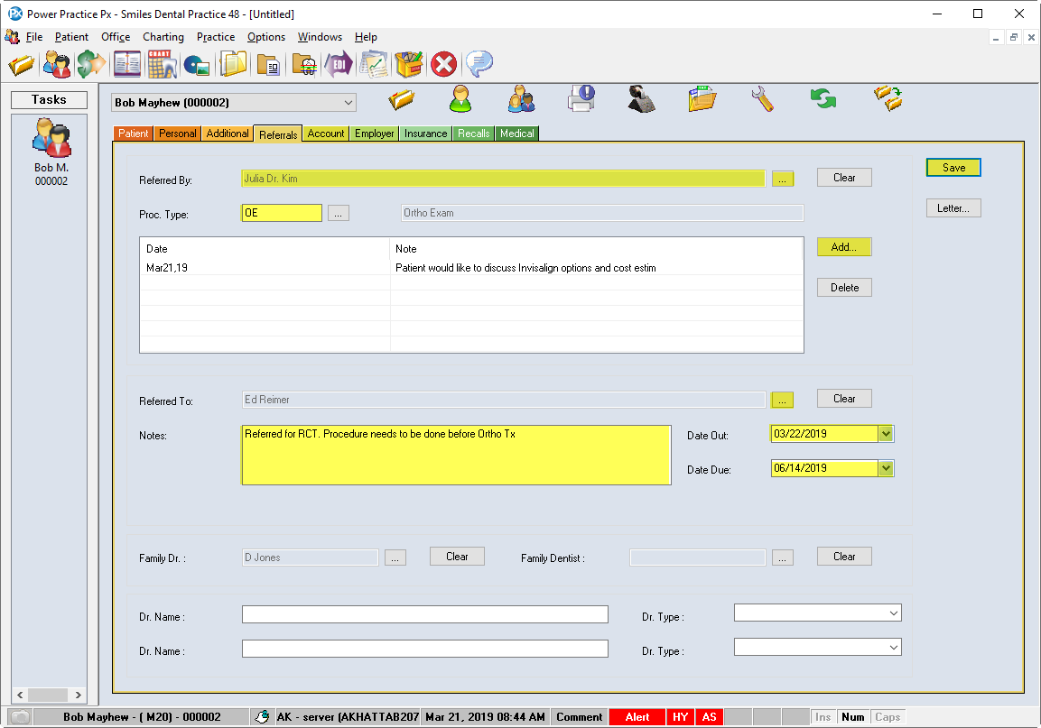Expand the Date Out date picker
This screenshot has width=1041, height=728.
click(x=886, y=434)
